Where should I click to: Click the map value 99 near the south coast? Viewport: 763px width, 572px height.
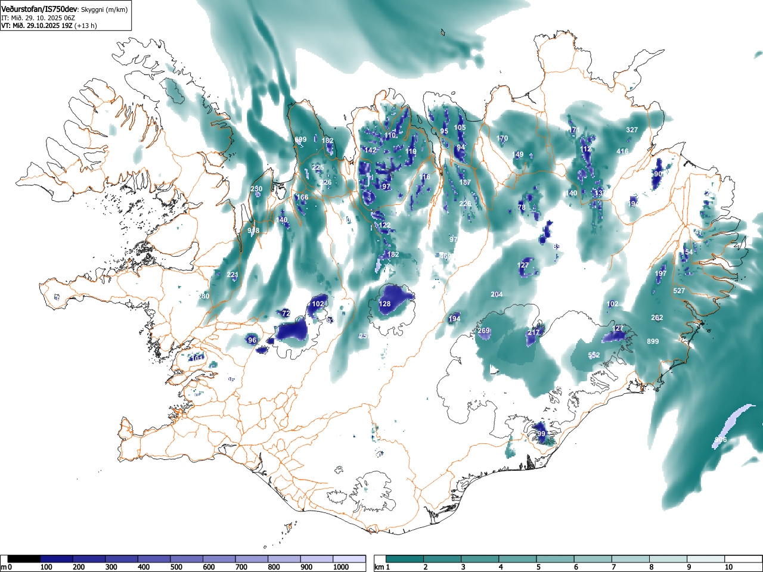(x=541, y=434)
